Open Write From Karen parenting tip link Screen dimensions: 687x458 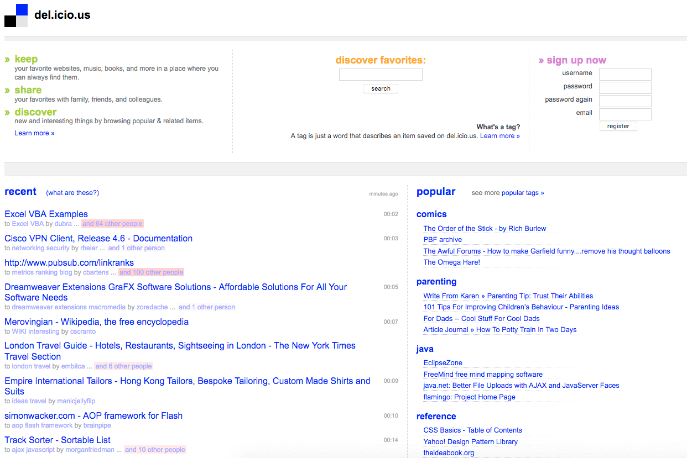508,296
